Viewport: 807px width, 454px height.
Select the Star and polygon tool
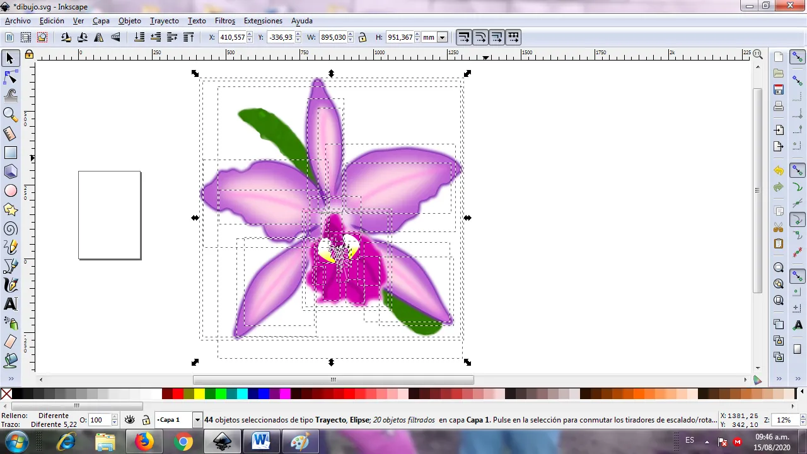pos(10,209)
